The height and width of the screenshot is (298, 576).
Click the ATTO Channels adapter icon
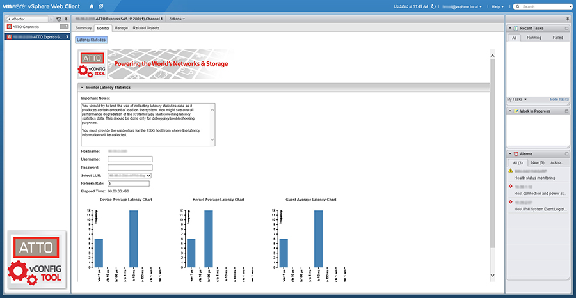9,27
